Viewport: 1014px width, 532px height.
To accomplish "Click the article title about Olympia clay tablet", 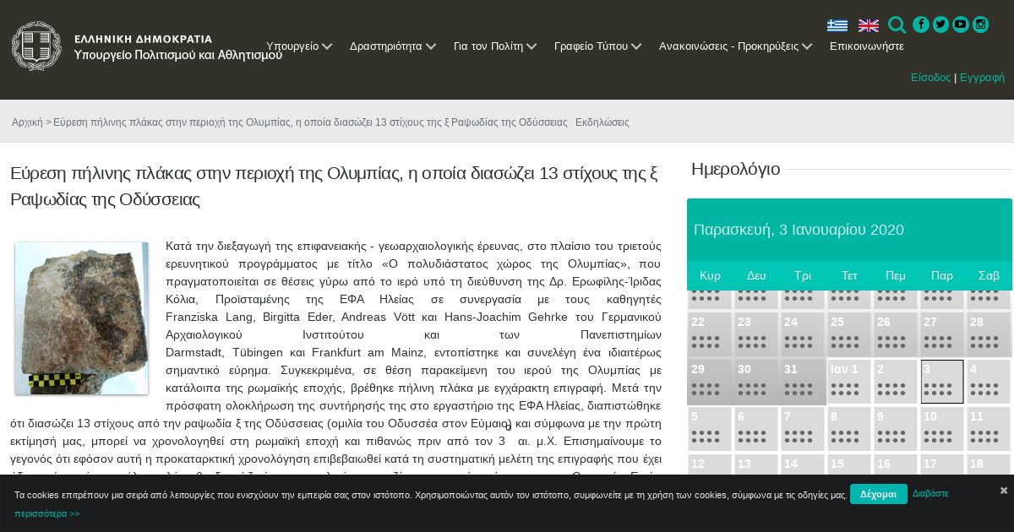I will pyautogui.click(x=335, y=187).
